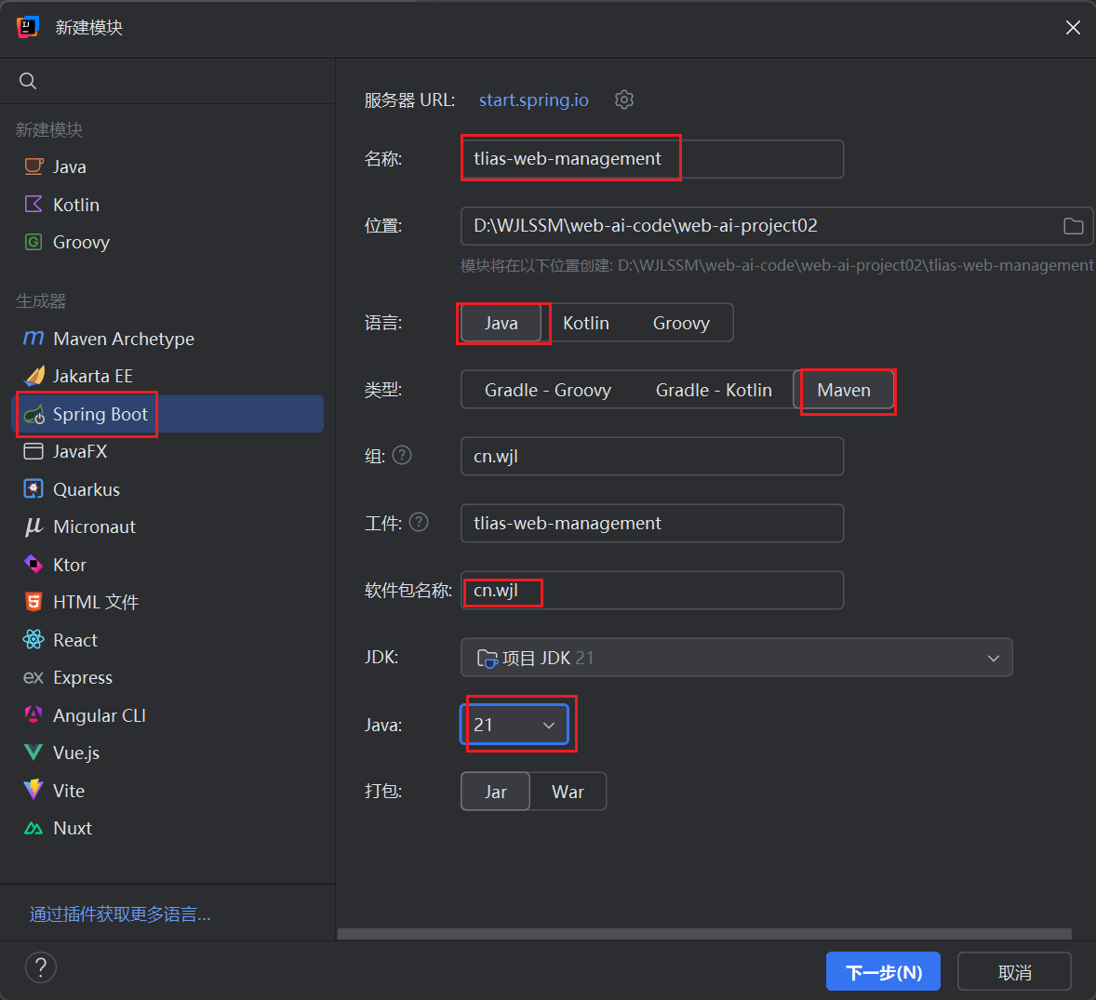Click the HTML5 shield icon
The width and height of the screenshot is (1096, 1000).
(x=33, y=602)
